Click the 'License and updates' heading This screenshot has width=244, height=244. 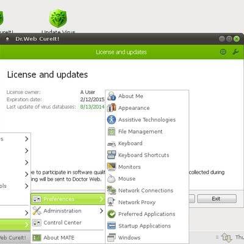click(48, 74)
